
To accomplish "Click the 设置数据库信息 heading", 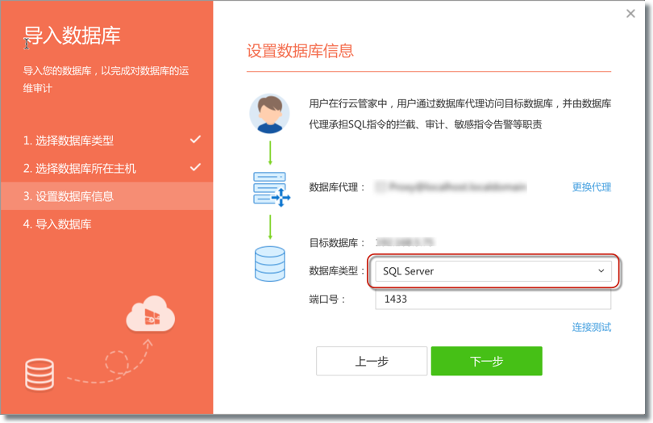I will pos(300,51).
